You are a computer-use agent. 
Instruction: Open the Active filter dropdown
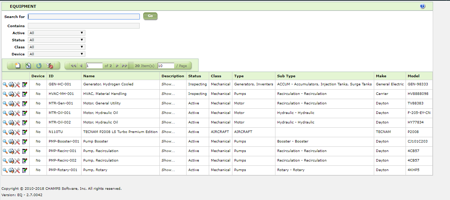(57, 33)
